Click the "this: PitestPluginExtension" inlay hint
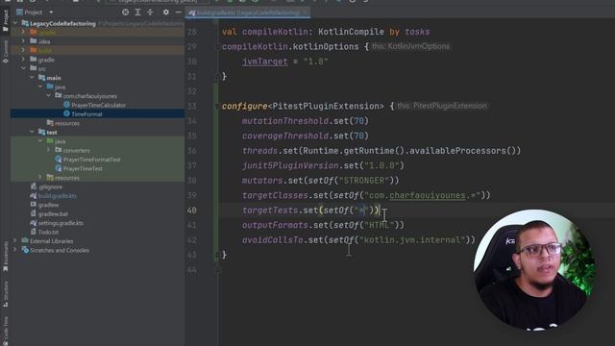The image size is (615, 346). pos(442,106)
